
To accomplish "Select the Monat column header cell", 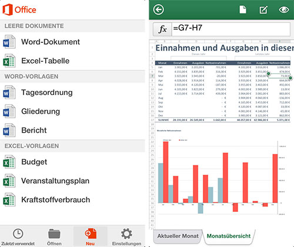I will 162,63.
